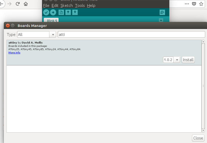The image size is (207, 143).
Task: Open the tab options dropdown arrow in Arduino window
Action: (x=161, y=20)
